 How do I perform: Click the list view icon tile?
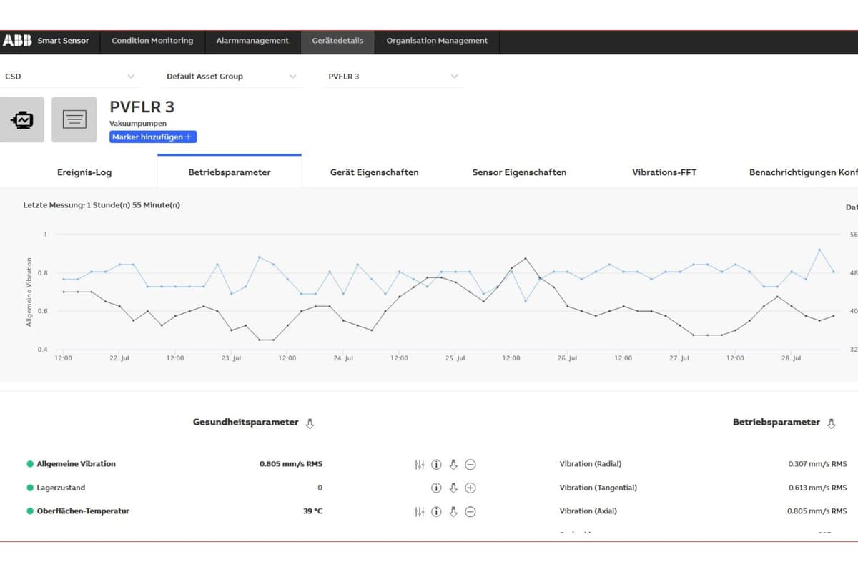point(74,119)
